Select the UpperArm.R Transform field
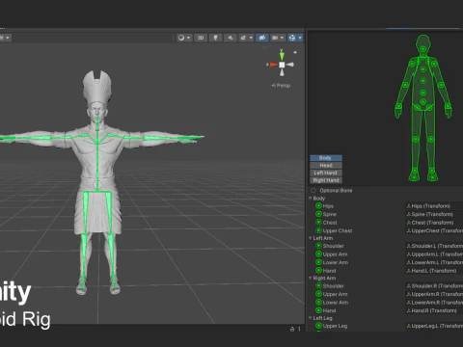 click(x=434, y=294)
